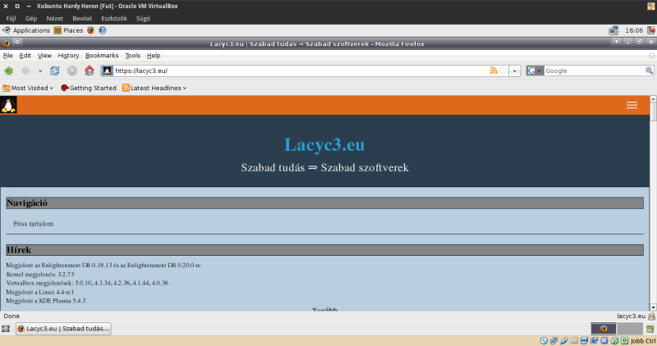The image size is (657, 346).
Task: Bookmark this page with the star icon
Action: click(x=503, y=71)
